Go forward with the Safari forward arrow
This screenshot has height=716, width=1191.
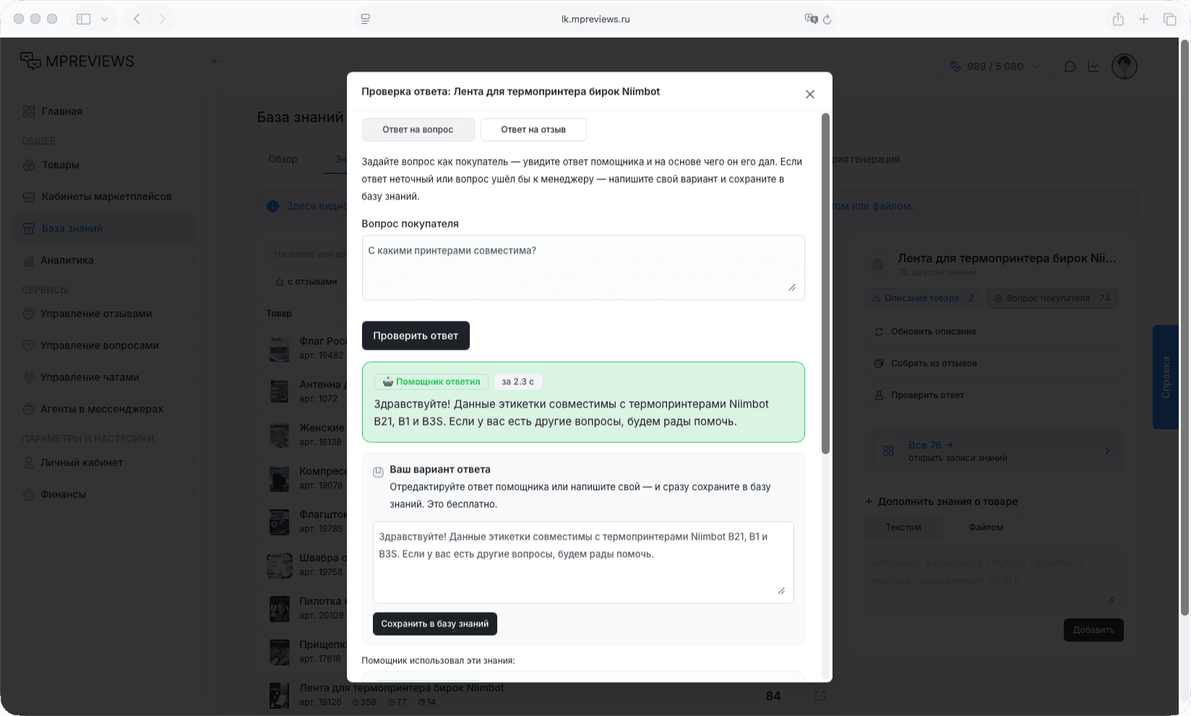coord(163,19)
